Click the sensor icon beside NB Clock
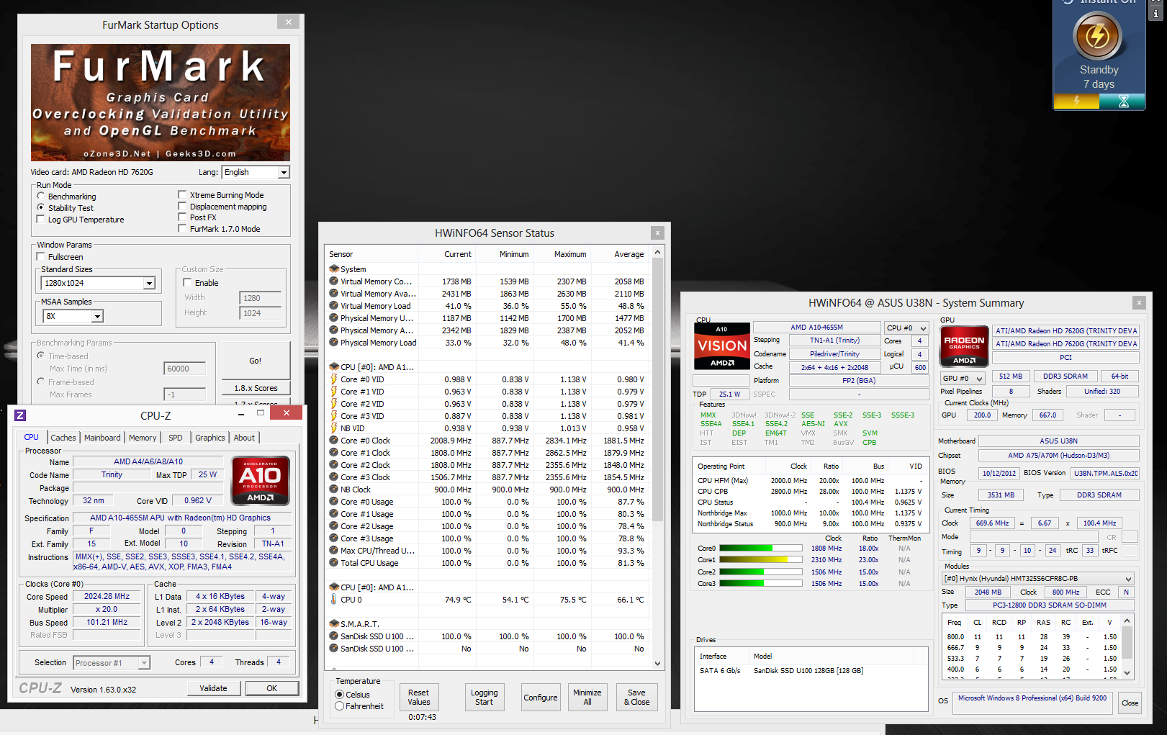The height and width of the screenshot is (735, 1167). (334, 489)
